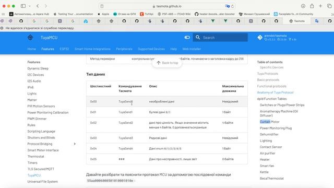Open Universal File System sidebar link
This screenshot has width=334, height=188.
[x=43, y=181]
